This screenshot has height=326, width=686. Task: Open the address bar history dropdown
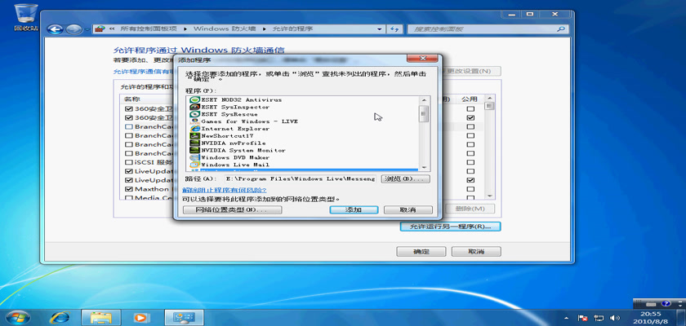tap(381, 29)
